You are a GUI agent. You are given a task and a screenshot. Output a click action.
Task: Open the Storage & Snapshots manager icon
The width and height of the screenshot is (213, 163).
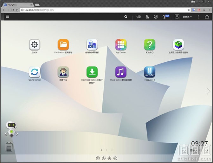[x=92, y=45]
